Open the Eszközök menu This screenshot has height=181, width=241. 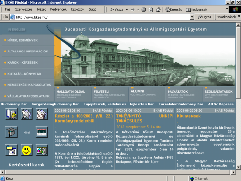pyautogui.click(x=77, y=9)
